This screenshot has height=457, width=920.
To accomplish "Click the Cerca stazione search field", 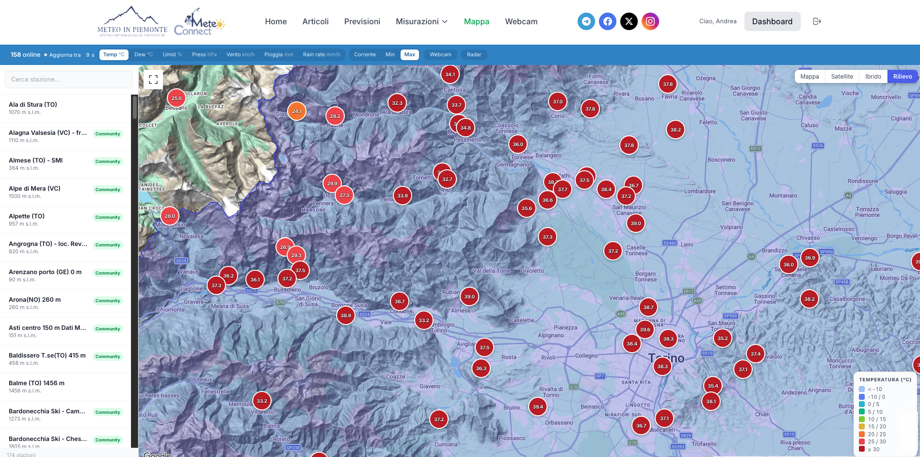I will [x=68, y=80].
